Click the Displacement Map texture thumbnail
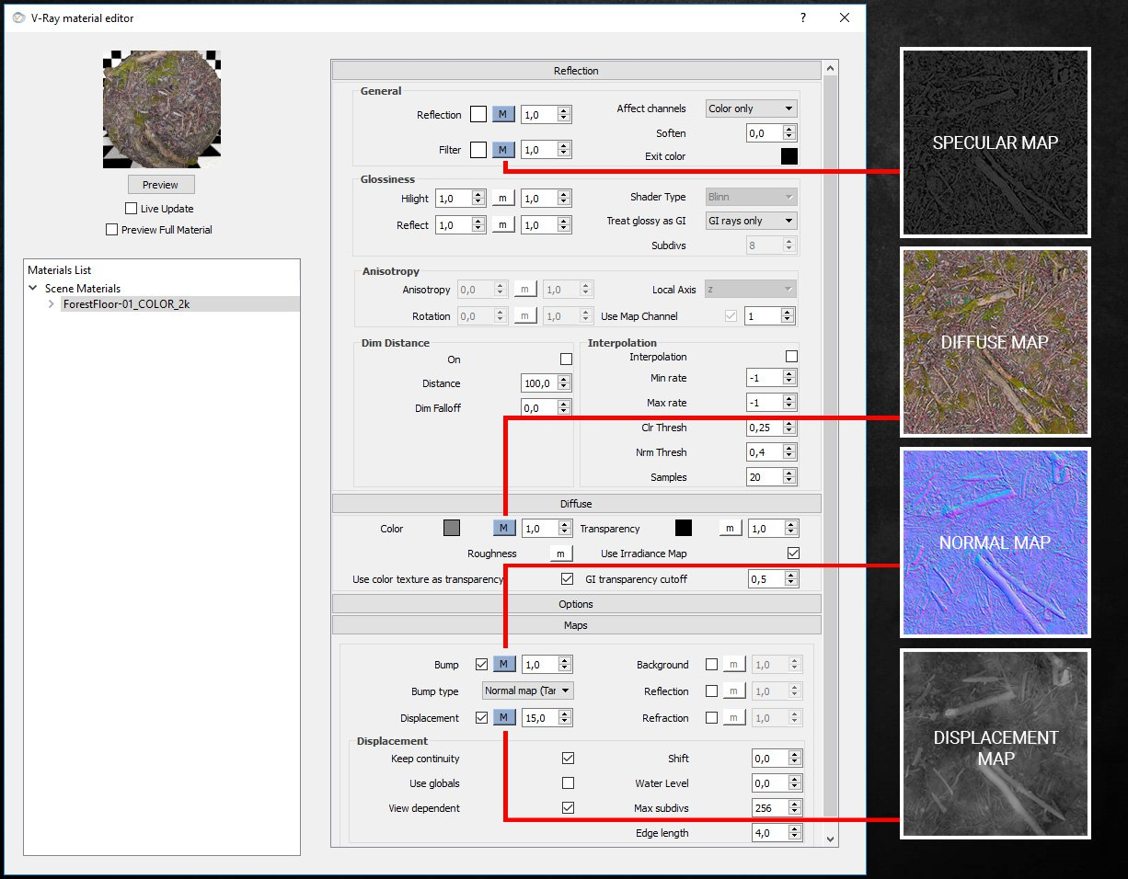The width and height of the screenshot is (1128, 879). click(996, 743)
